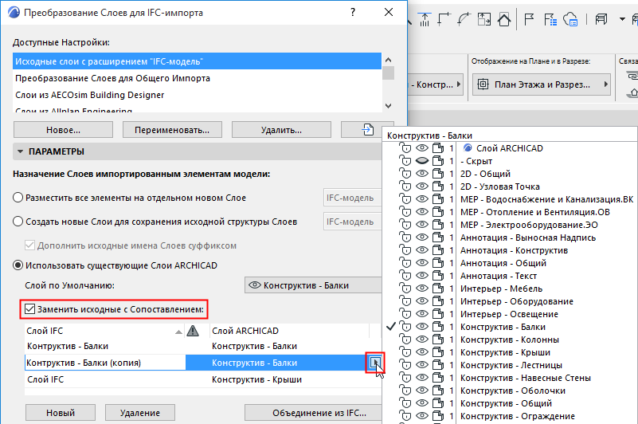Open the help question mark in dialog

tap(353, 12)
